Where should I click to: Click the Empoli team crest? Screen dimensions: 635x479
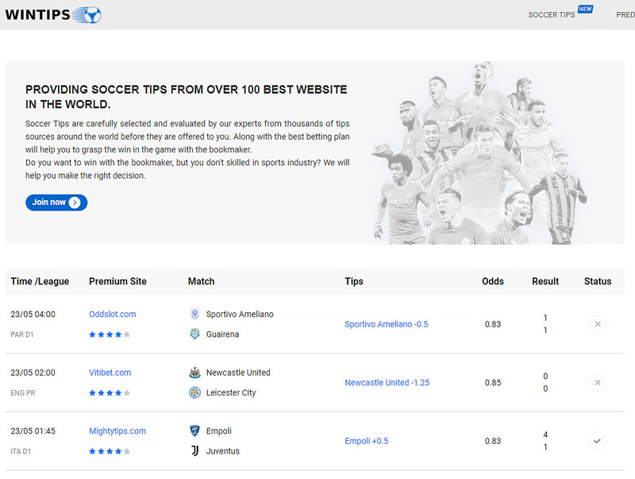[194, 431]
